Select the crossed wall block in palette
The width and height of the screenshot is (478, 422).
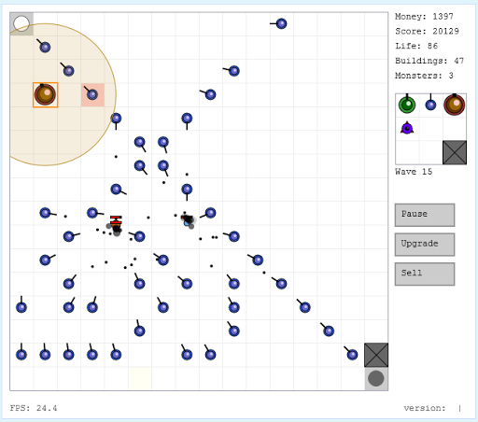pyautogui.click(x=455, y=152)
